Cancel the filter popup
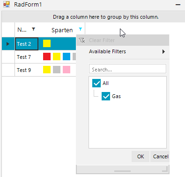Viewport: 185px width, 177px height. (x=160, y=156)
